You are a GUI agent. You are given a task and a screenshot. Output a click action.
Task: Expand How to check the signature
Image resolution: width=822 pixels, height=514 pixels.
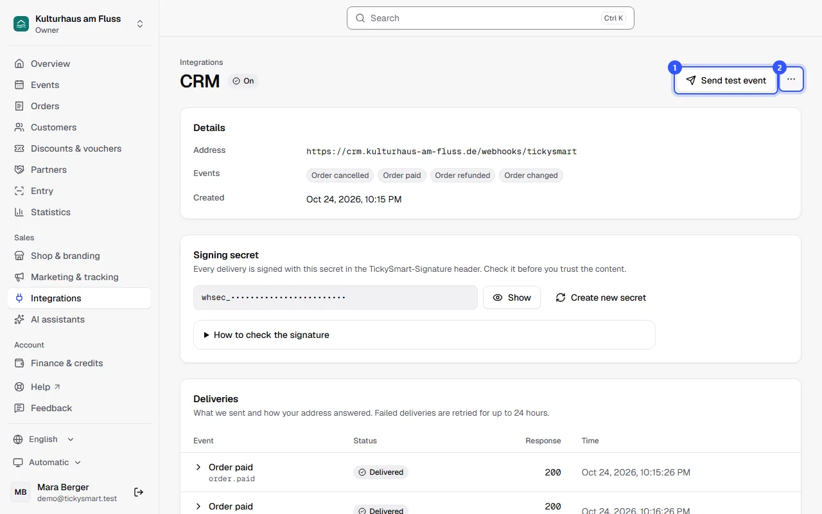click(424, 335)
